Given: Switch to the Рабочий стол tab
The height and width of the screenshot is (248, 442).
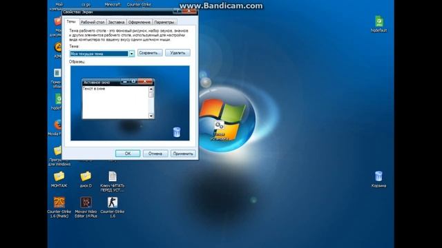Looking at the screenshot, I should tap(93, 22).
